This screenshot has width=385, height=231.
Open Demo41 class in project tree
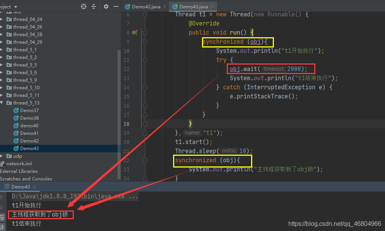pyautogui.click(x=29, y=133)
